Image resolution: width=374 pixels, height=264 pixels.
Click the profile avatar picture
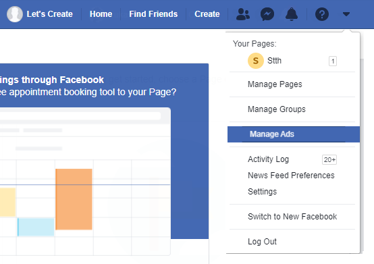click(x=15, y=14)
